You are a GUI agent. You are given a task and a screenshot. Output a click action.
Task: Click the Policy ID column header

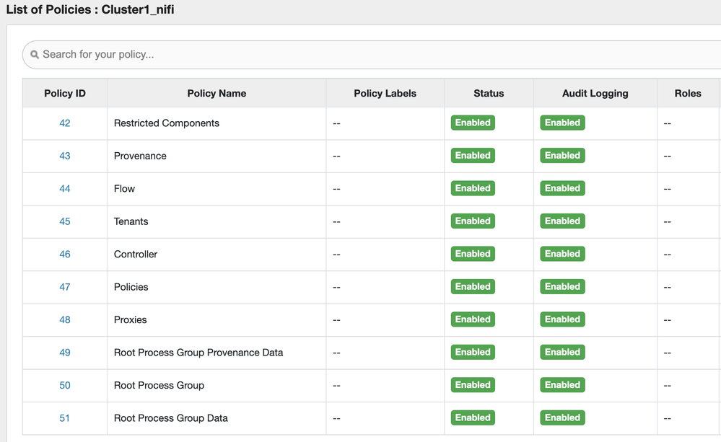(65, 93)
